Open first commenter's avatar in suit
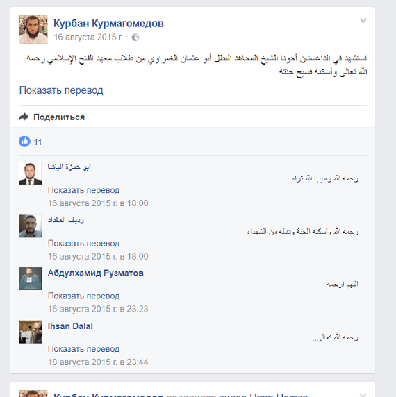The image size is (396, 397). (x=30, y=174)
